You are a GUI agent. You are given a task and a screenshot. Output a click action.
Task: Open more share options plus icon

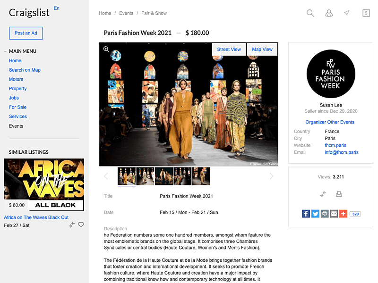pos(344,214)
